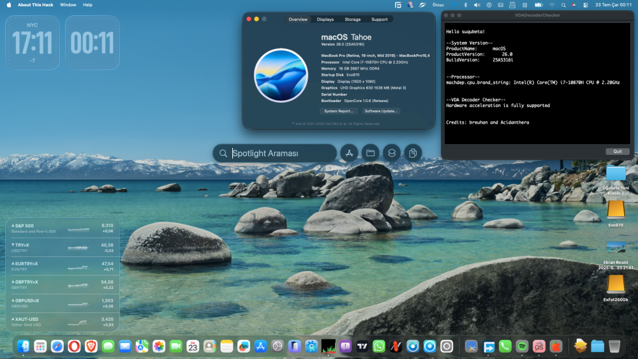
Task: Open TradingView from the dock
Action: (362, 346)
